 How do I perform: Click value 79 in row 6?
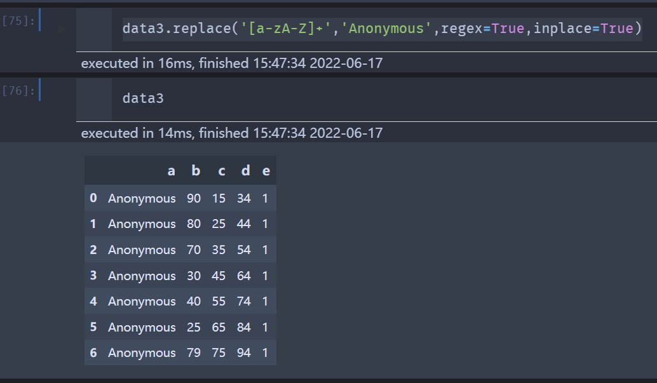point(194,353)
